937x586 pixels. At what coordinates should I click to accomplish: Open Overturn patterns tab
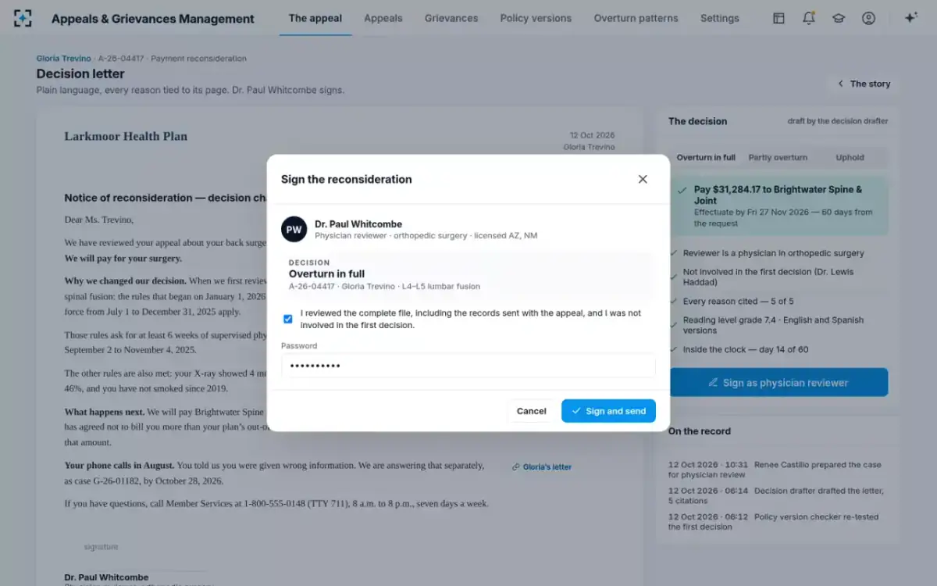click(636, 18)
